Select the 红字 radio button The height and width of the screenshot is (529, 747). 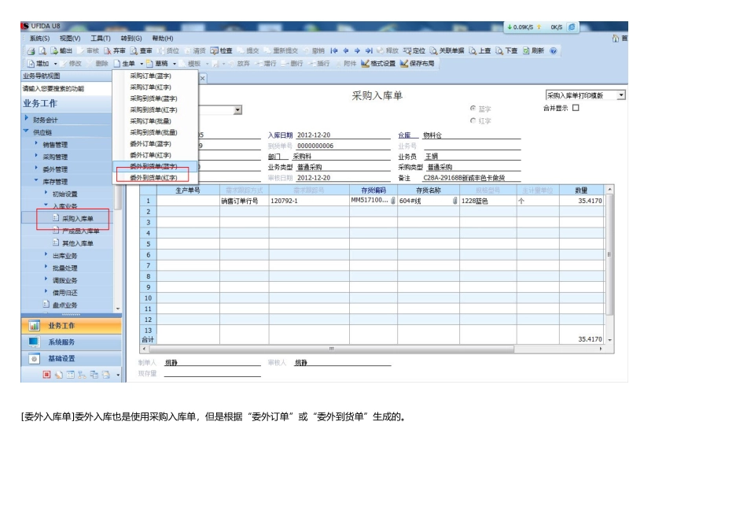coord(473,120)
